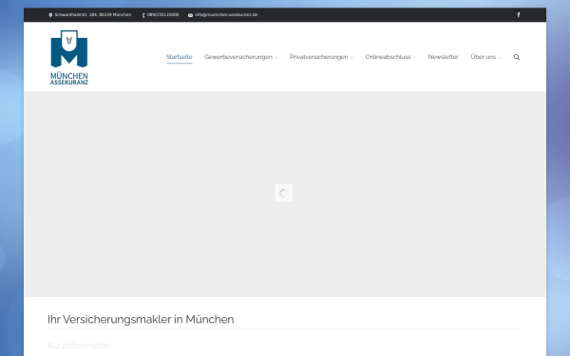This screenshot has height=356, width=570.
Task: Click the info@muenchen-assekuranz.de email link
Action: pos(226,15)
